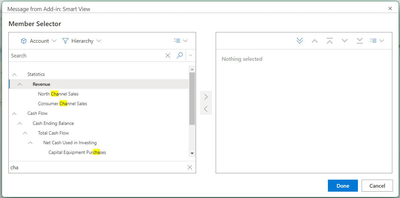Click the Account dimension cube icon

click(x=24, y=41)
